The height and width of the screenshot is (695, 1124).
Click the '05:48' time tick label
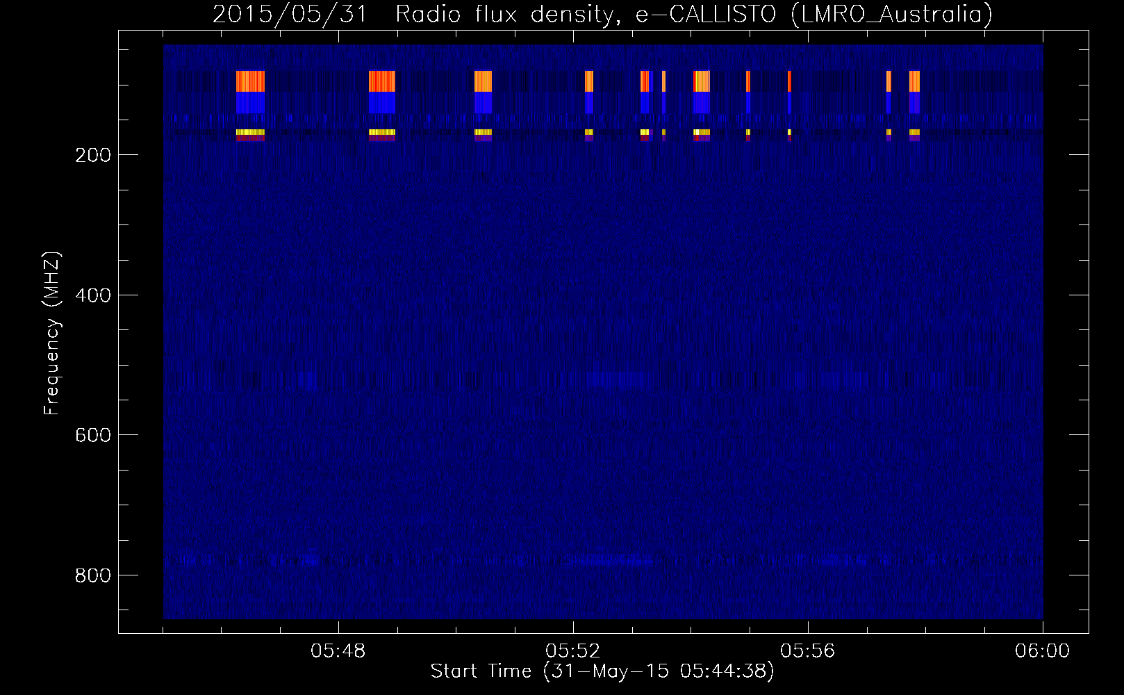point(338,651)
